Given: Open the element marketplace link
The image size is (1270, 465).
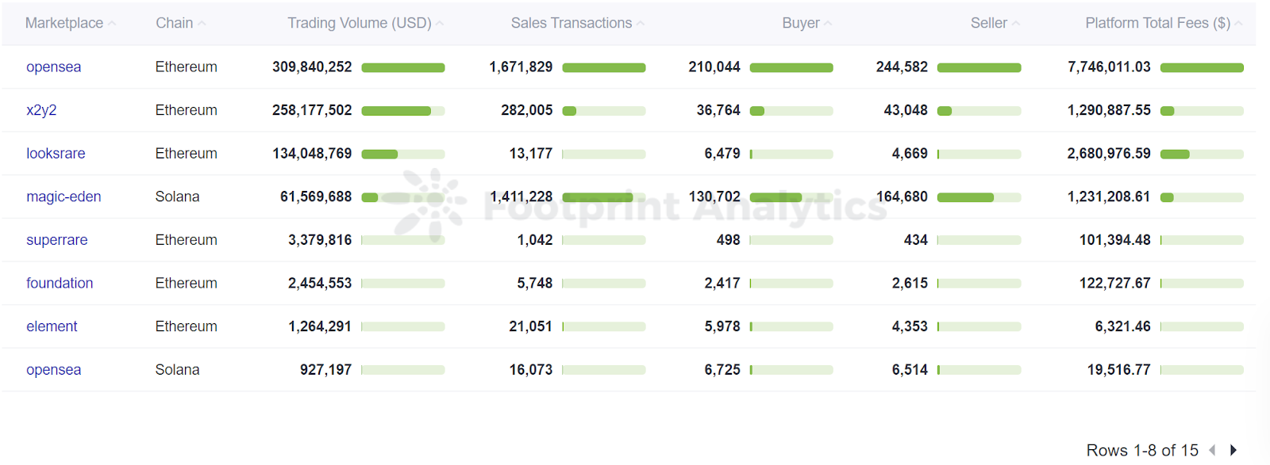Looking at the screenshot, I should tap(52, 326).
